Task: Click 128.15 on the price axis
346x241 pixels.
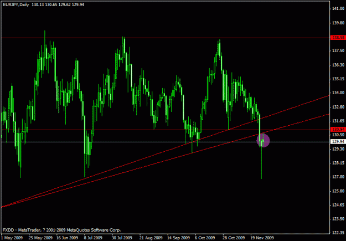Action: click(x=338, y=163)
